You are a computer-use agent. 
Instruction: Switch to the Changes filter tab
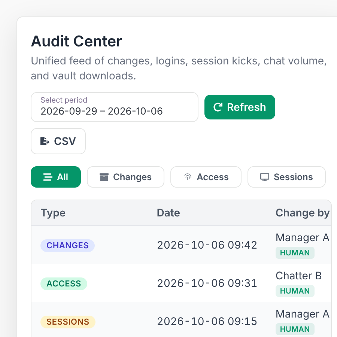125,177
